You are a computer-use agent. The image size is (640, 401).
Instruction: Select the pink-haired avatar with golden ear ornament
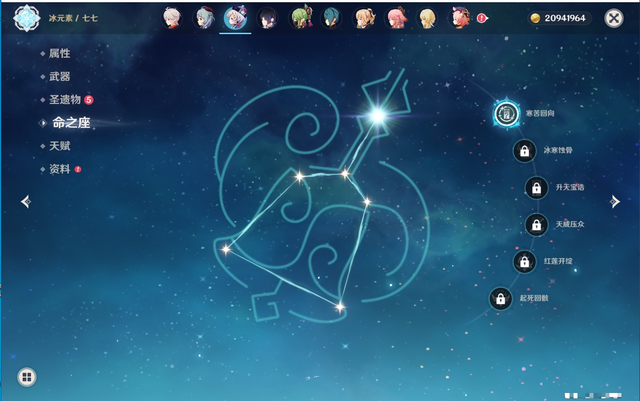pos(395,18)
